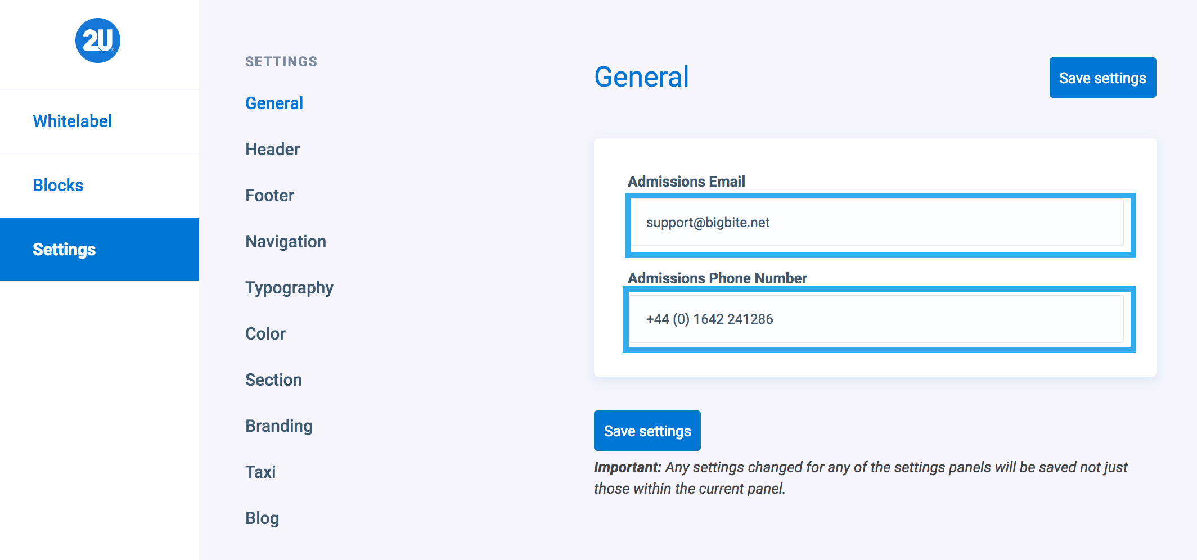Switch to Header settings
This screenshot has height=560, width=1197.
click(272, 150)
